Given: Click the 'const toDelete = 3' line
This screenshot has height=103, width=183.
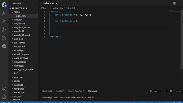Looking at the screenshot, I should (x=66, y=21).
